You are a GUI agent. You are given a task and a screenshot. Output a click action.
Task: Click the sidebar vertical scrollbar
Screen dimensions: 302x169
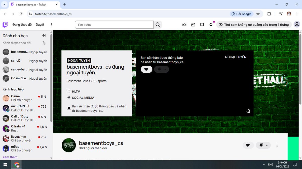click(x=52, y=78)
